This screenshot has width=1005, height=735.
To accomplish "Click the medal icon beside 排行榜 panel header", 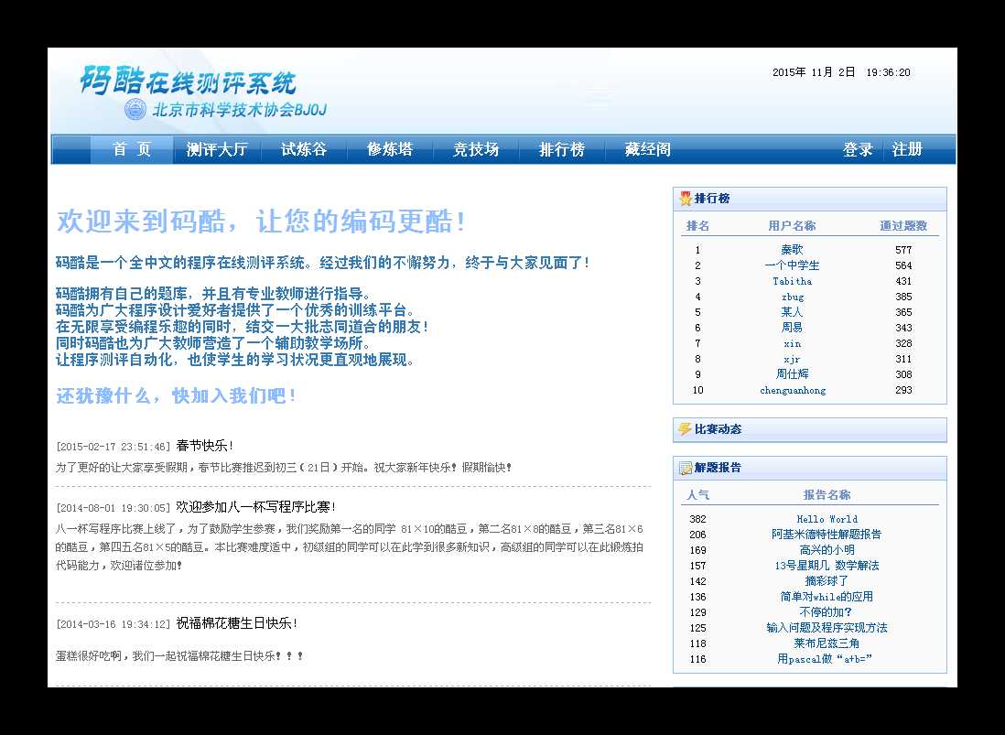I will pos(685,198).
